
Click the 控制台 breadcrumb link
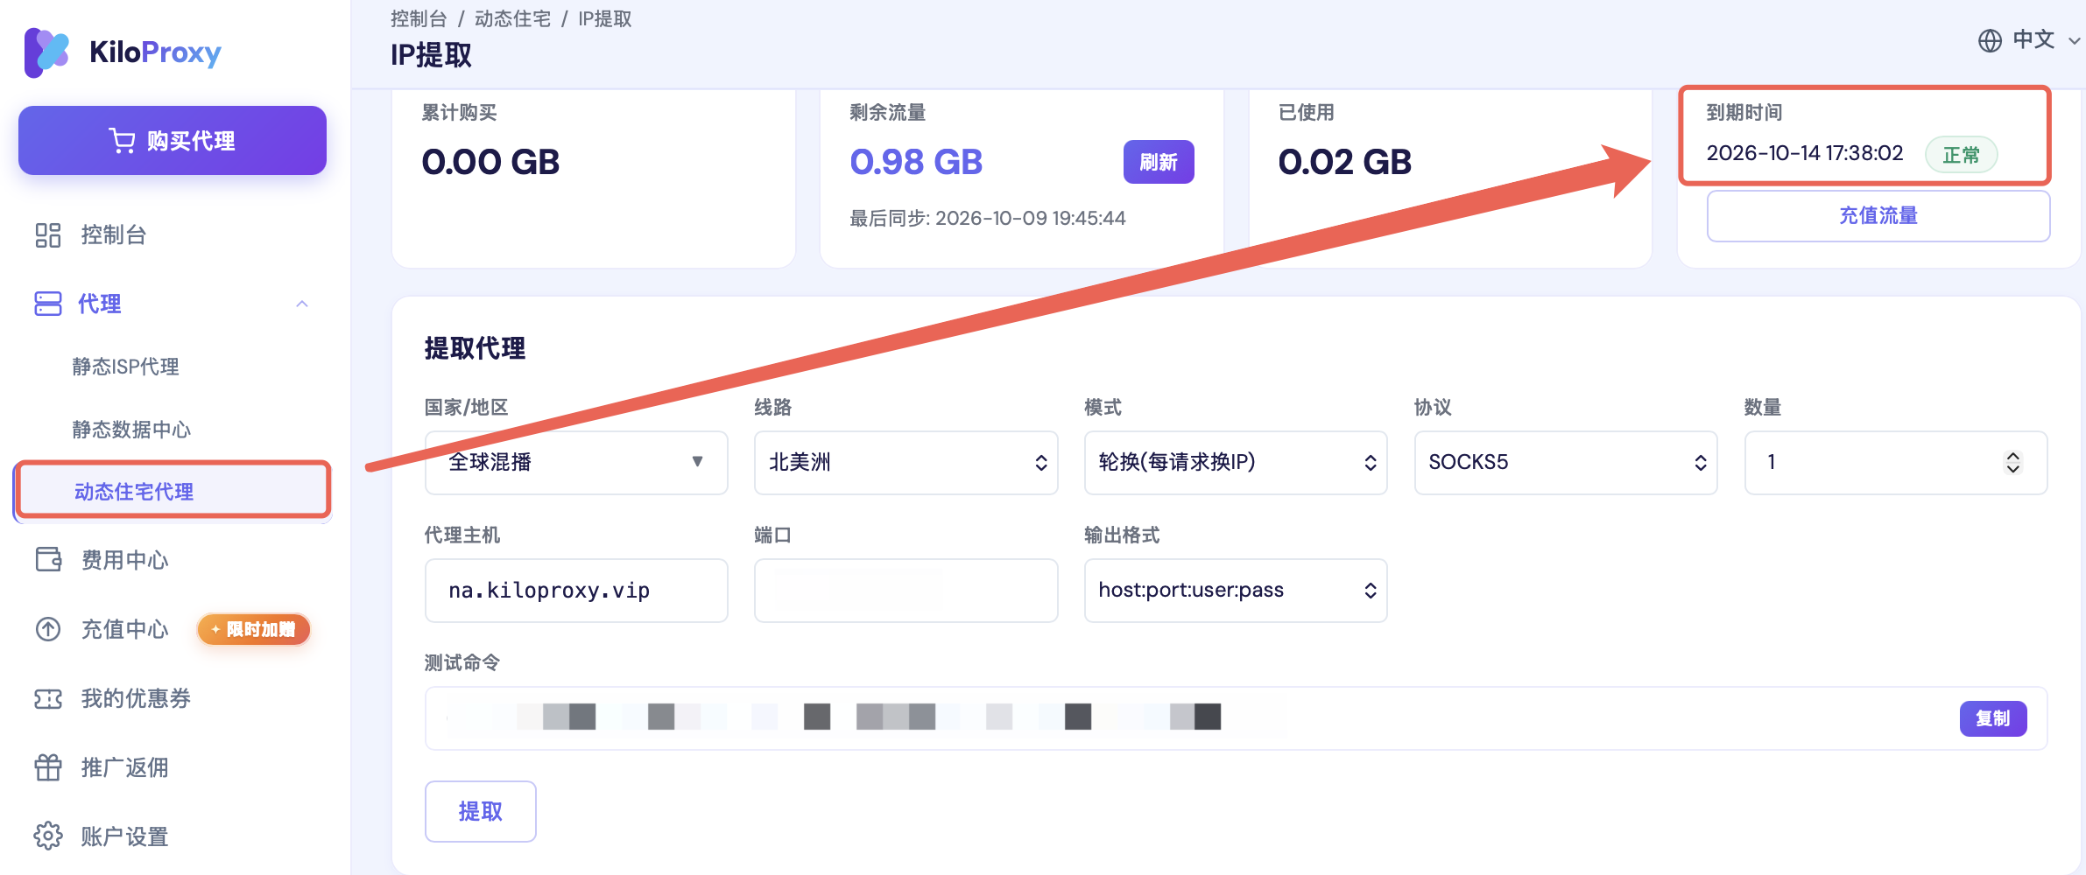pos(419,18)
